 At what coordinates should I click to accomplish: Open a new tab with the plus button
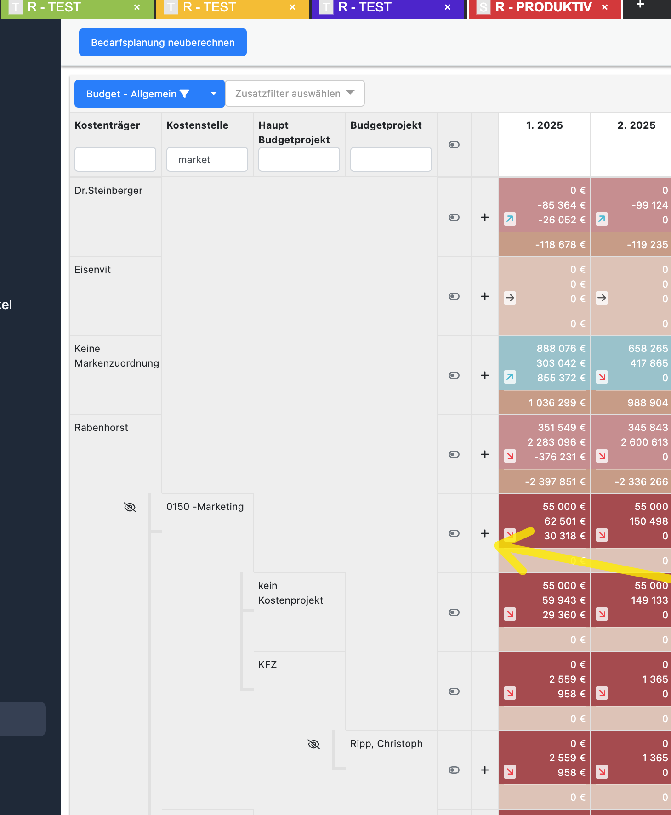tap(640, 5)
